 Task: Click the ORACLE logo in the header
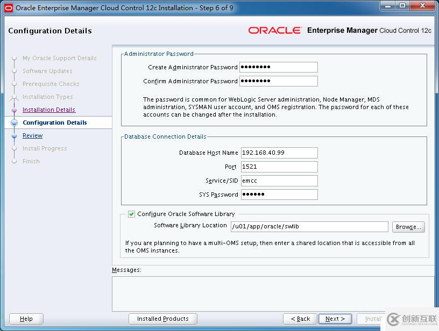click(274, 31)
